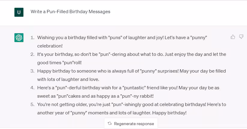
Task: Click the word "celebration!" ending the first message
Action: [x=50, y=46]
